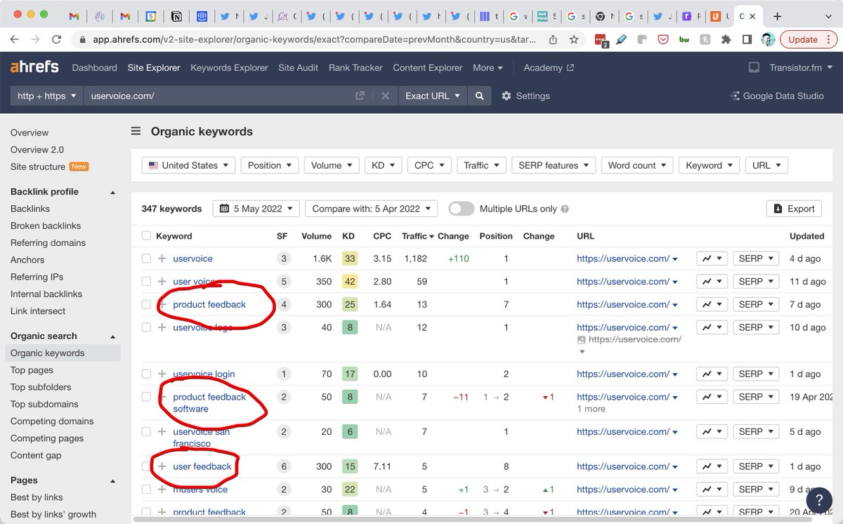843x524 pixels.
Task: Check the select-all checkbox in Keyword header
Action: [146, 236]
